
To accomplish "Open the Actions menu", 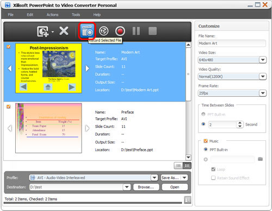I will pyautogui.click(x=52, y=15).
